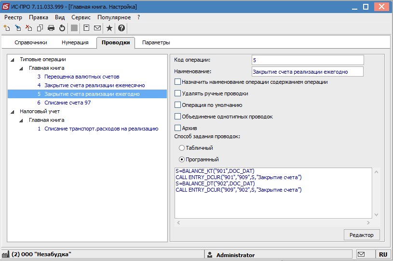Click the IS-PRO application logo icon
This screenshot has height=261, width=393.
(x=5, y=6)
